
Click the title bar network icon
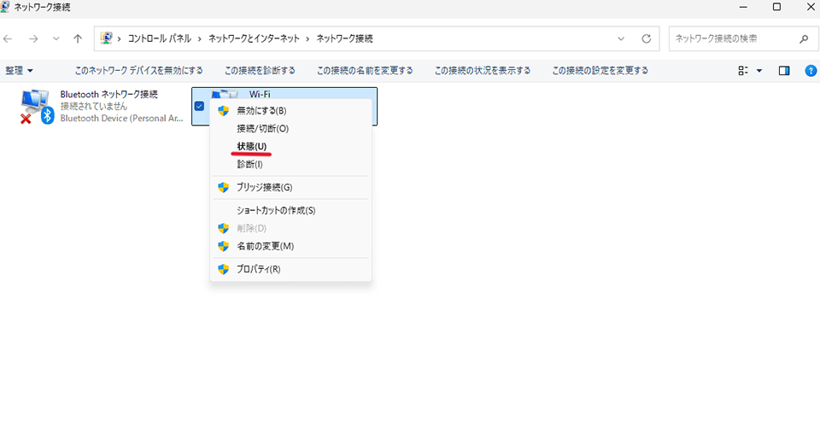tap(5, 7)
